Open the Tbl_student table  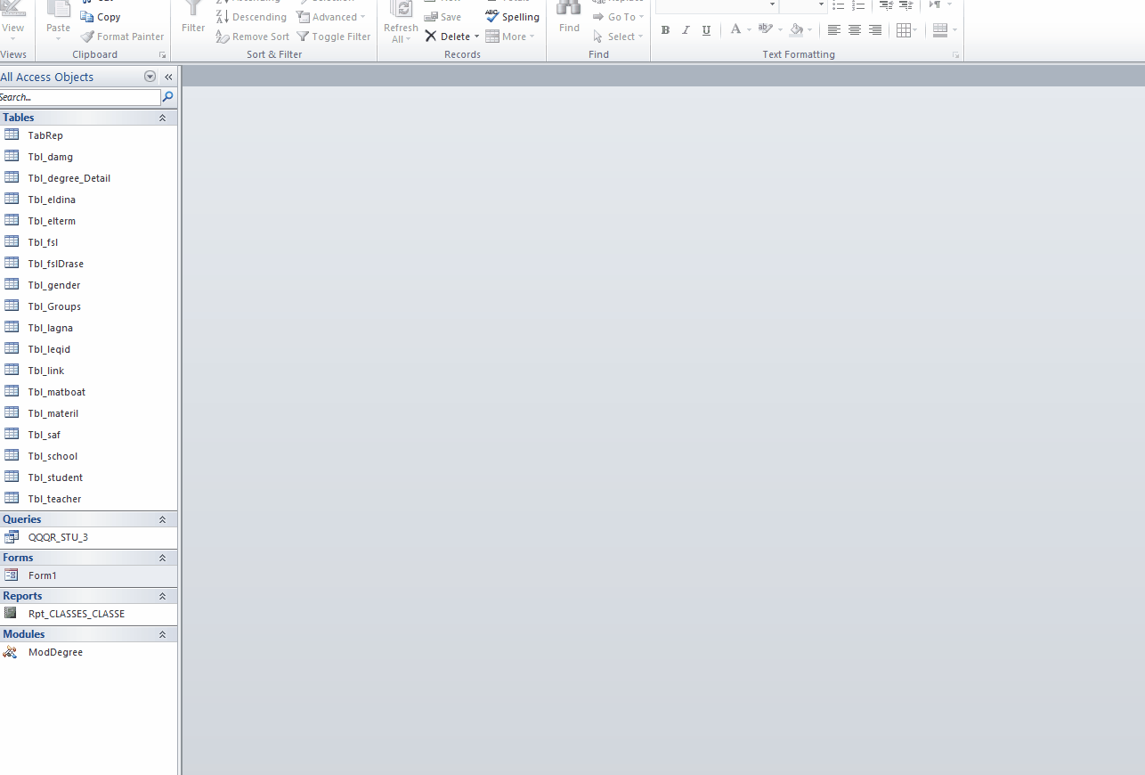point(55,477)
